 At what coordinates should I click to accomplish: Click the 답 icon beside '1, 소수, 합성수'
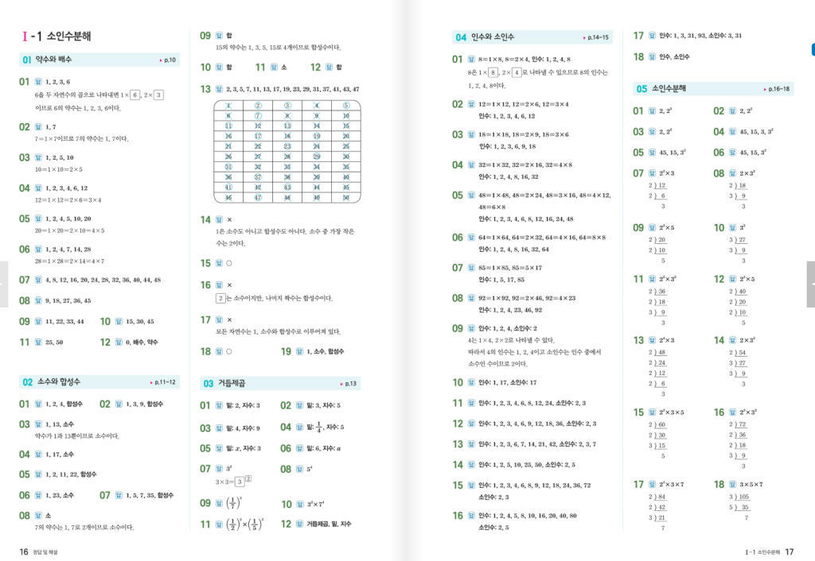point(298,351)
